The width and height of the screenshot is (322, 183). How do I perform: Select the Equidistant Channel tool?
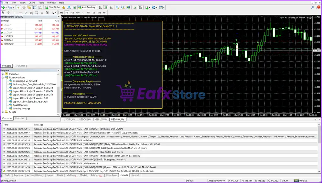[x=31, y=13]
